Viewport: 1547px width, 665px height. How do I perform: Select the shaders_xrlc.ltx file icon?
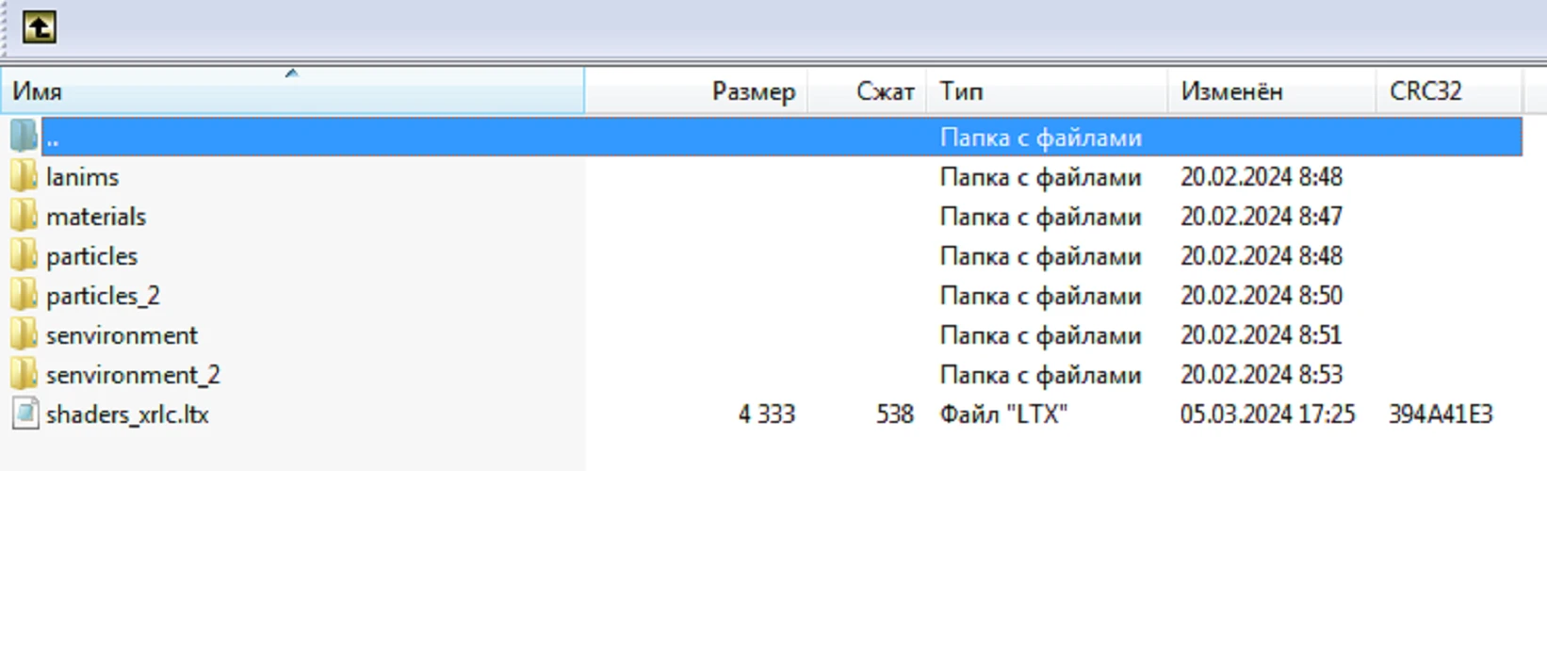25,414
